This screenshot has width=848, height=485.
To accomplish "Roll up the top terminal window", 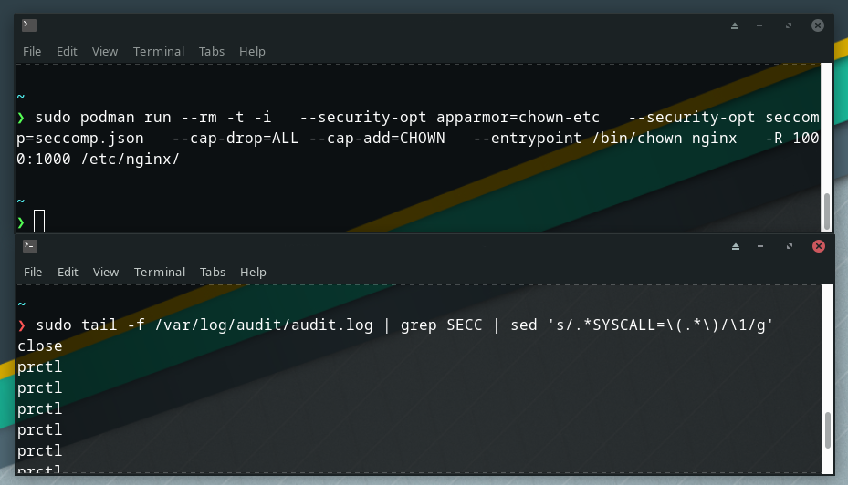I will 736,26.
